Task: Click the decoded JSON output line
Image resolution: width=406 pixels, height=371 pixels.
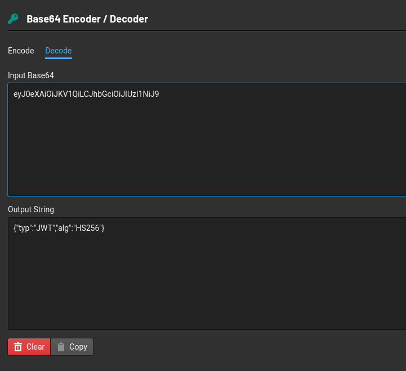Action: click(x=59, y=228)
